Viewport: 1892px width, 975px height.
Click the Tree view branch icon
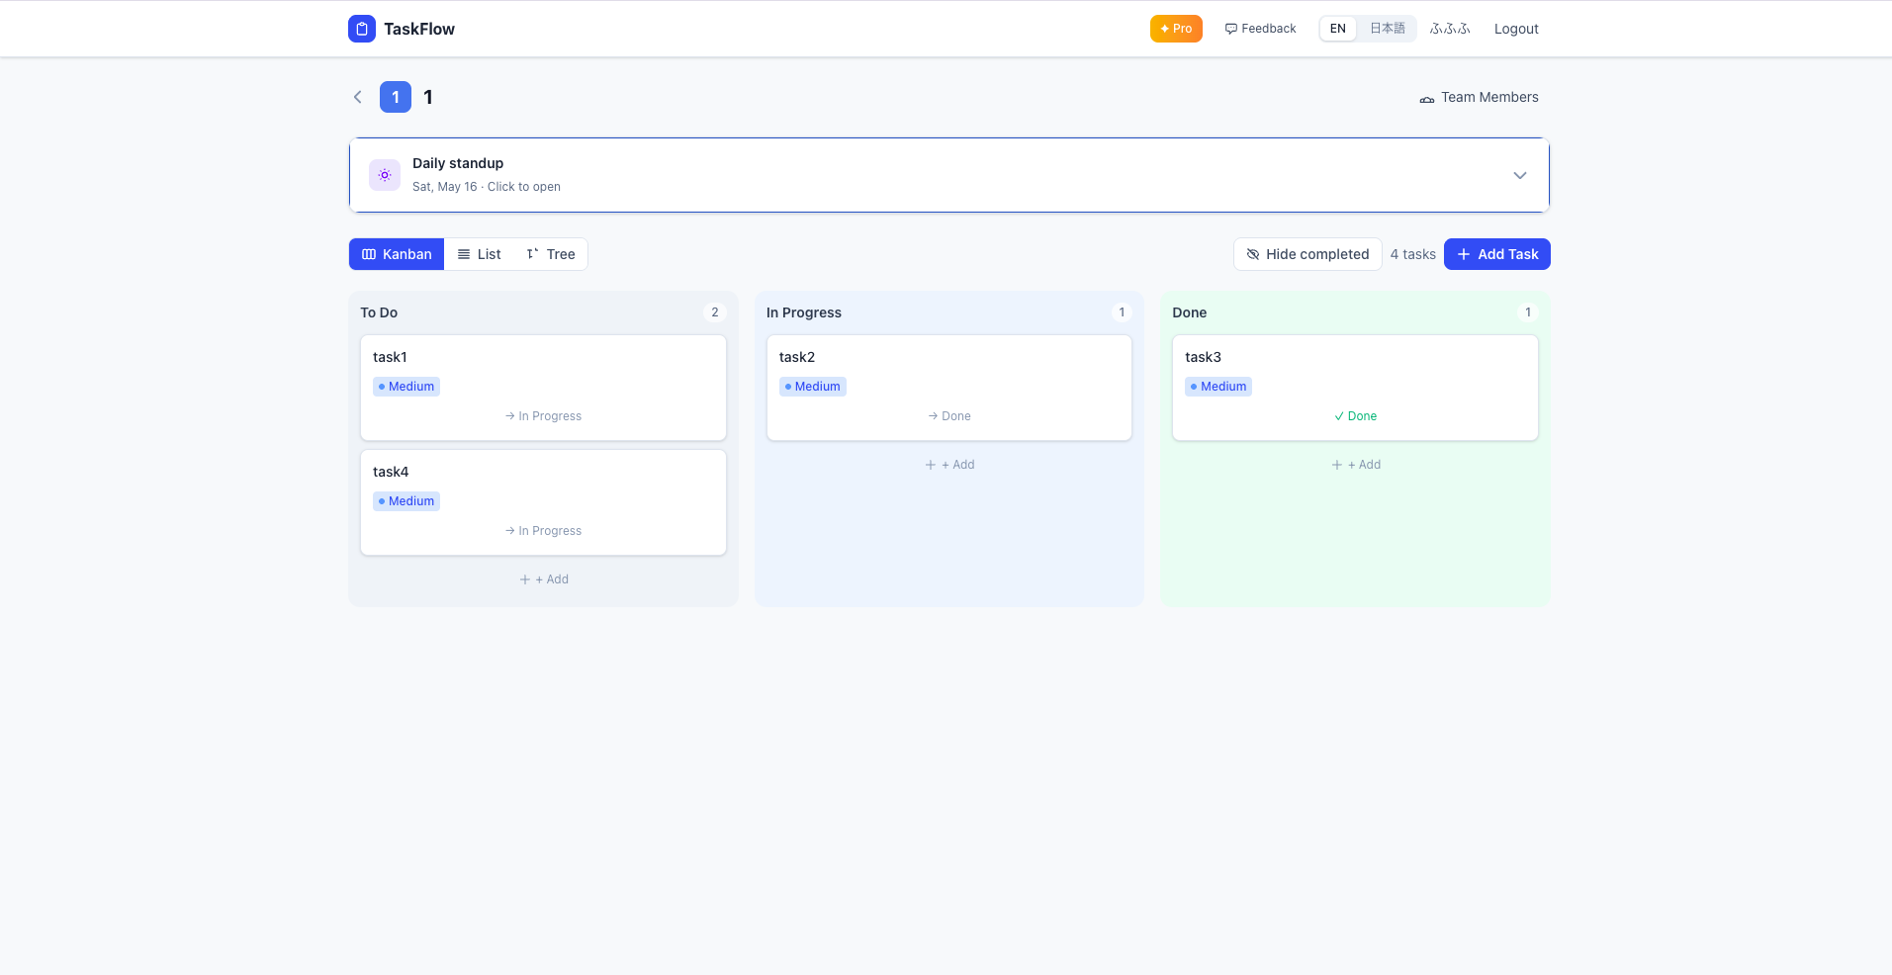(x=533, y=254)
